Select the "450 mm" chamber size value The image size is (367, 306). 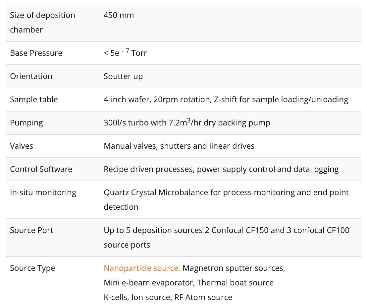pos(119,15)
